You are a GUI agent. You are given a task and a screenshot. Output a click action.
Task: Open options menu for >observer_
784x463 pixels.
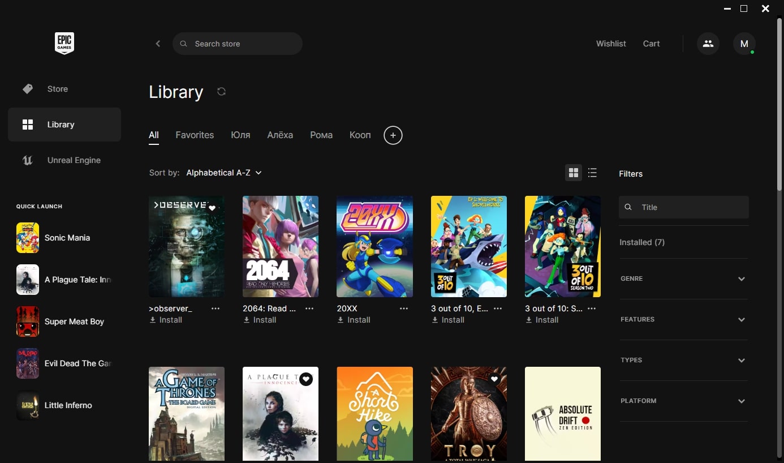coord(216,308)
